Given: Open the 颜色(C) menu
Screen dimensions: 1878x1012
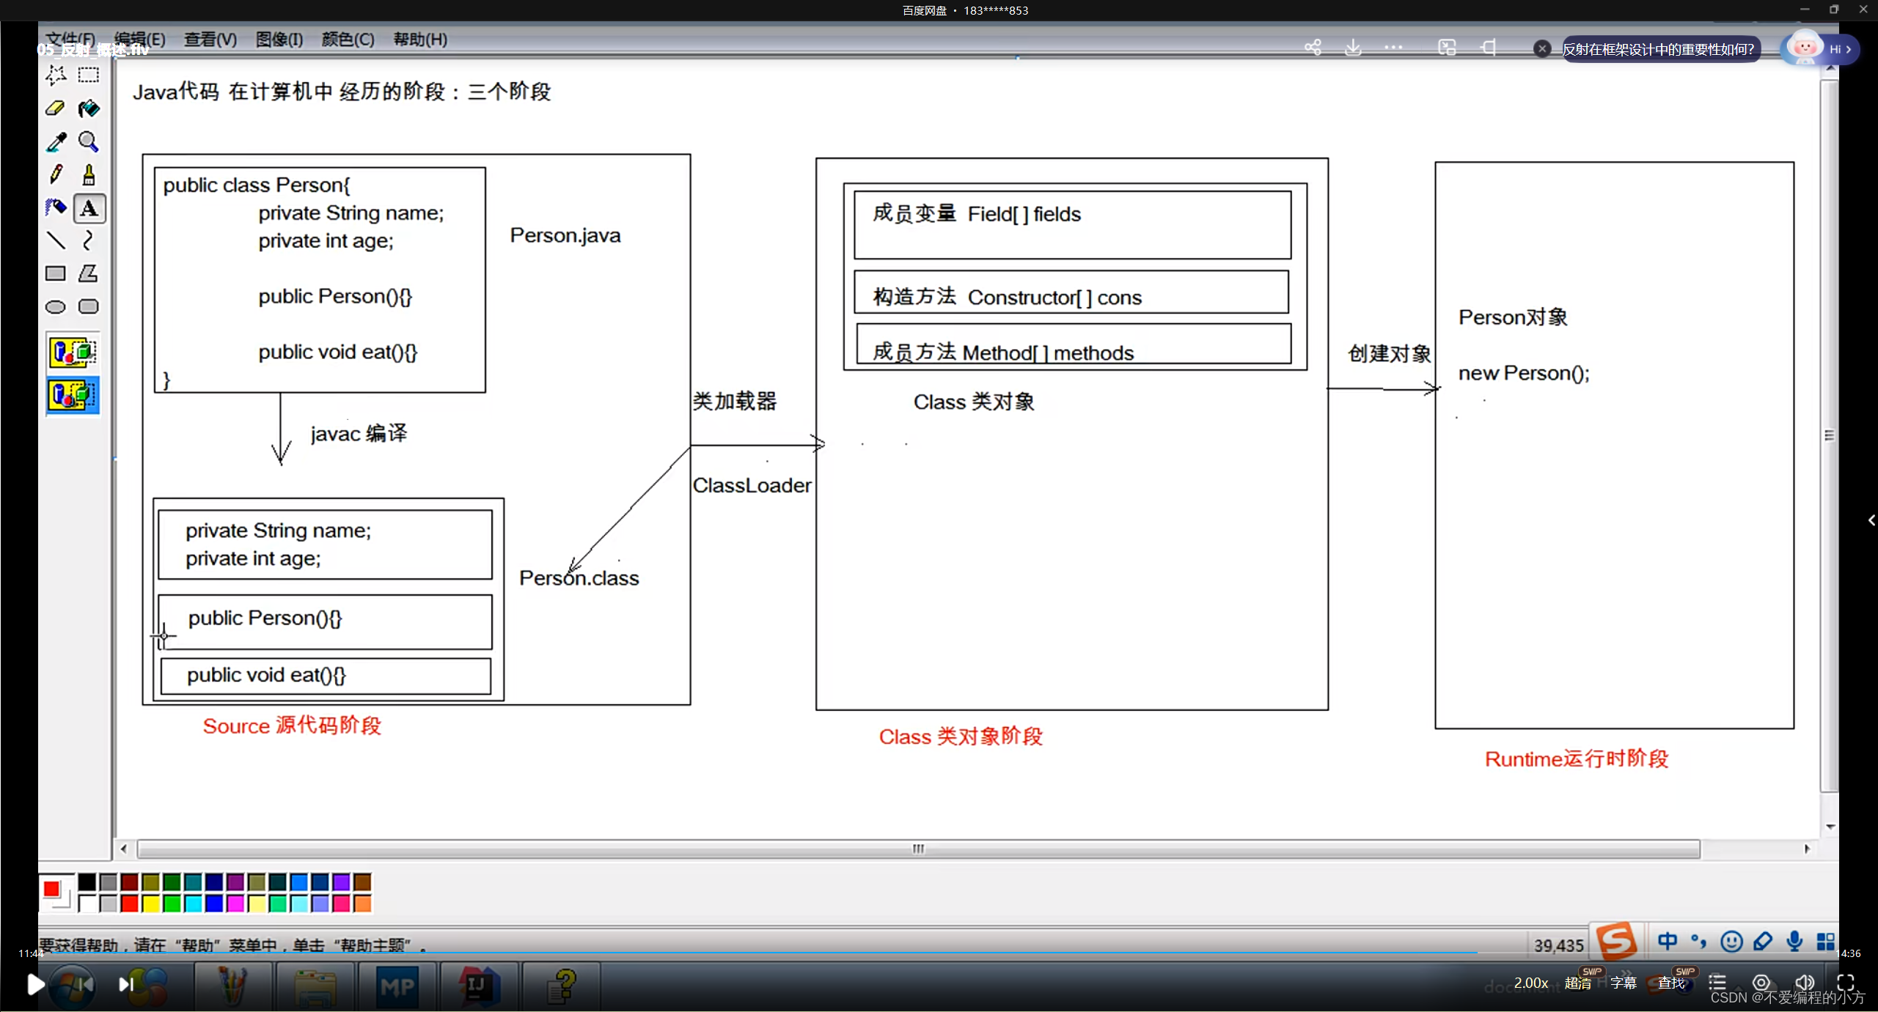Looking at the screenshot, I should (x=348, y=40).
